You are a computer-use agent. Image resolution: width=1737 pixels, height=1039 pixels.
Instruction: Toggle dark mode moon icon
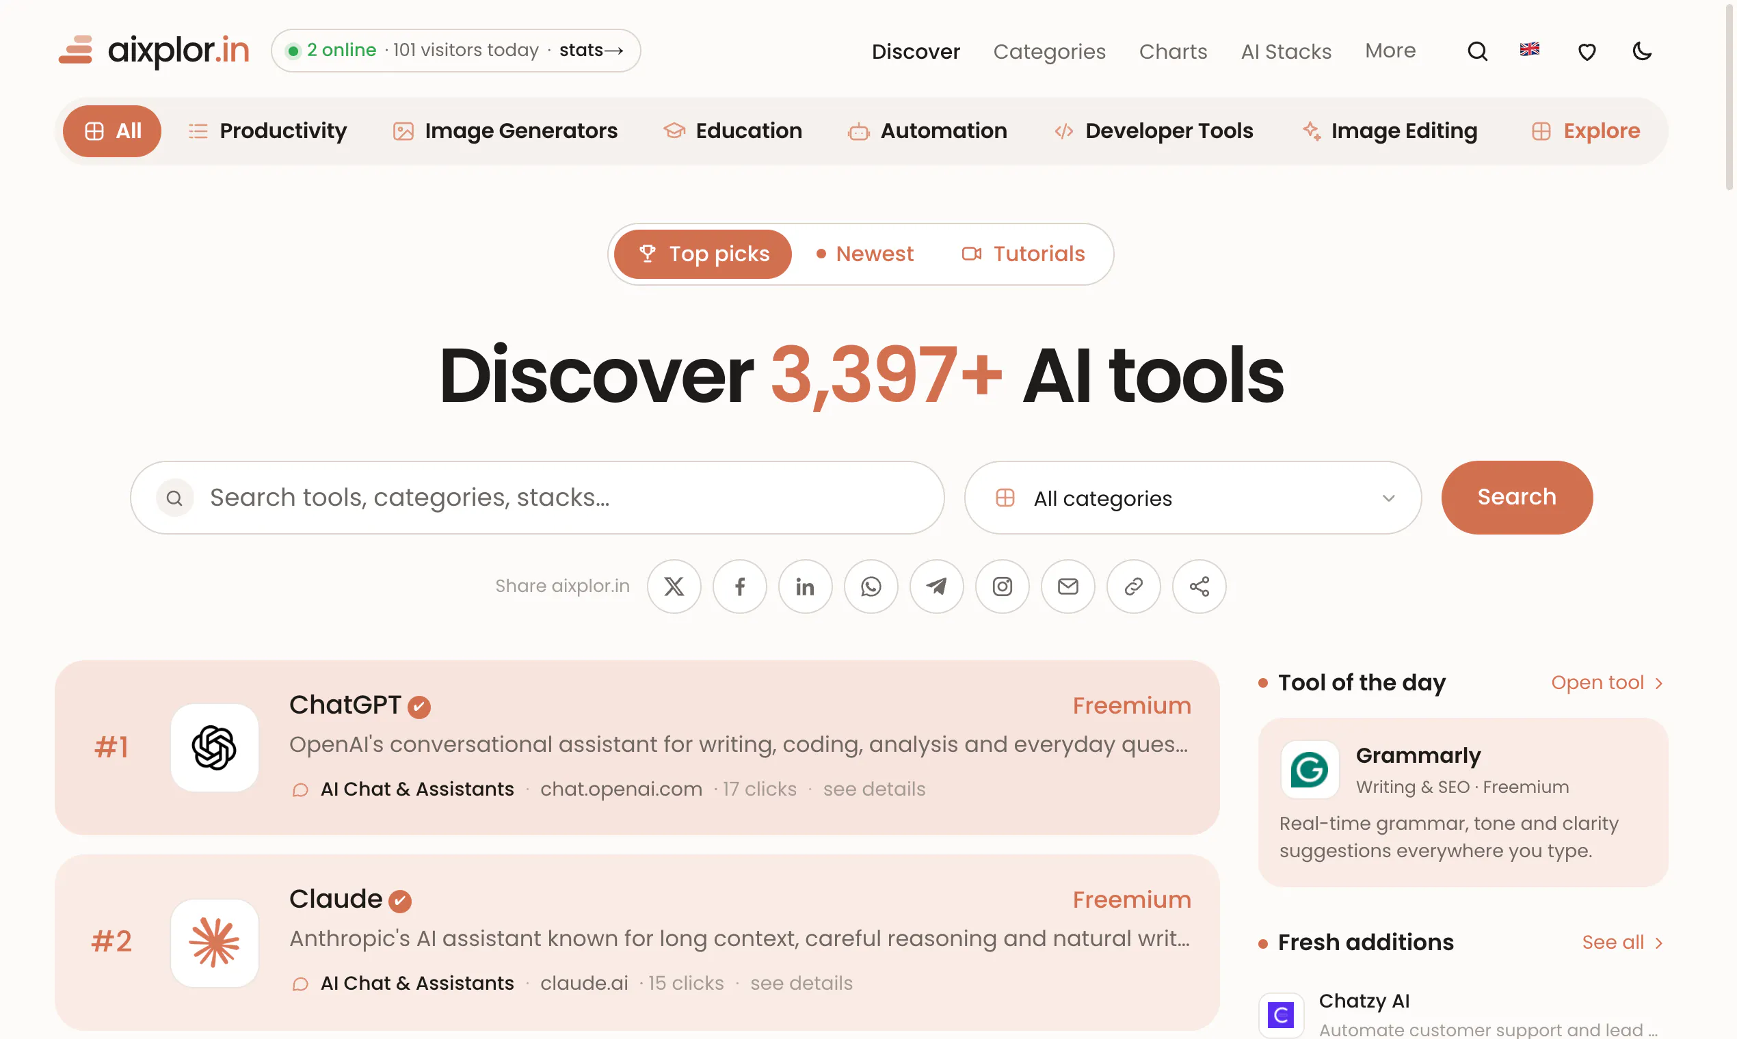[1642, 51]
